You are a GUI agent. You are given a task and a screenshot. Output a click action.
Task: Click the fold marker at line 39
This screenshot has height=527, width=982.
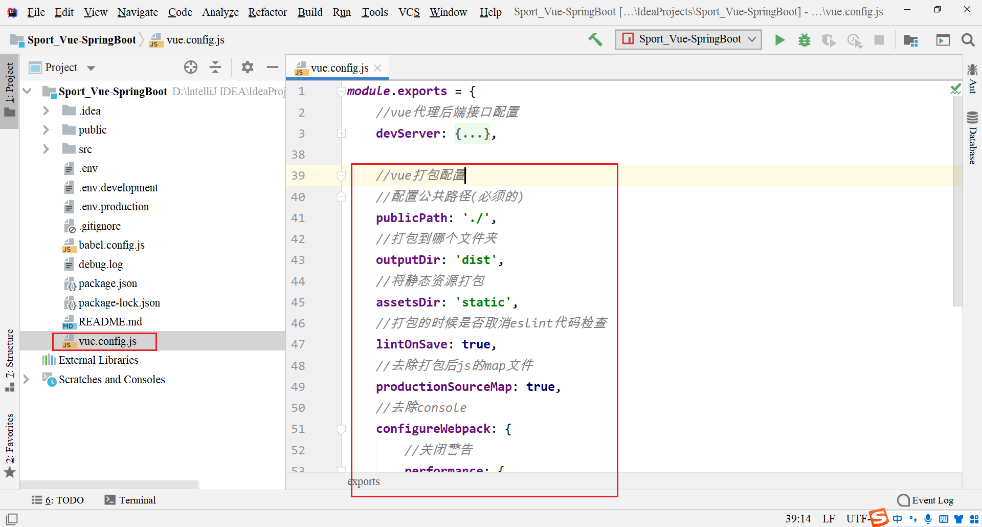tap(341, 176)
